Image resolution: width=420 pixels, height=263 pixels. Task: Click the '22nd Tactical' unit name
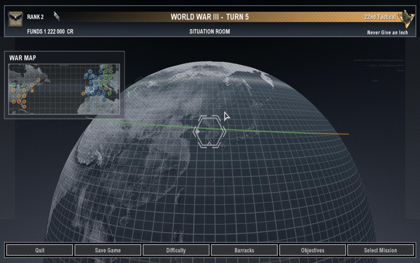point(380,17)
